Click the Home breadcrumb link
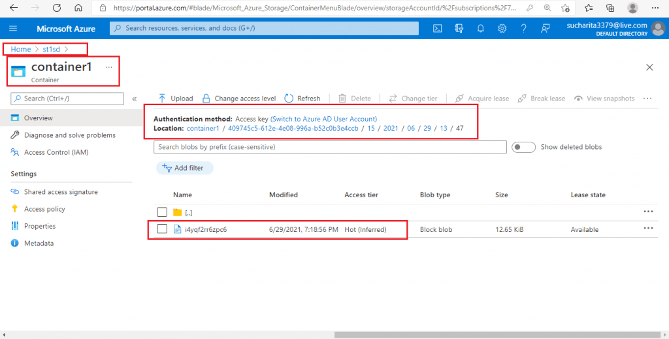The height and width of the screenshot is (339, 669). [x=21, y=50]
